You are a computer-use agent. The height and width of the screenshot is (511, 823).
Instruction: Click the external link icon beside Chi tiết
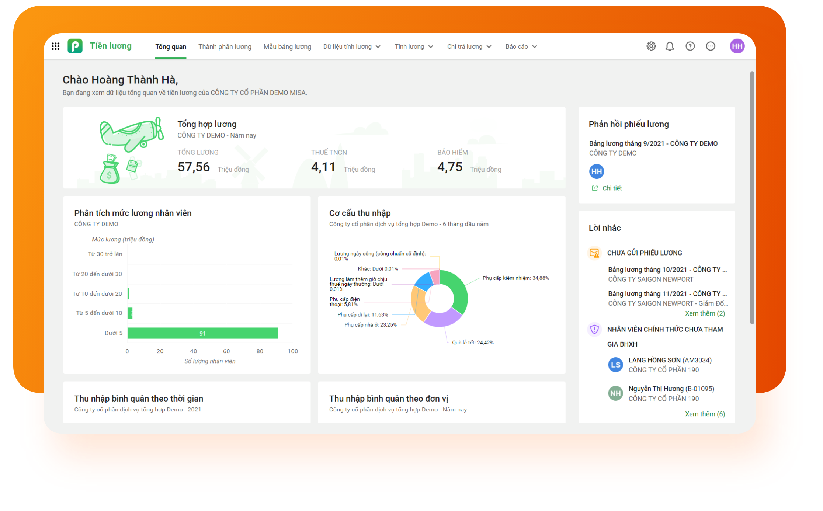point(595,188)
